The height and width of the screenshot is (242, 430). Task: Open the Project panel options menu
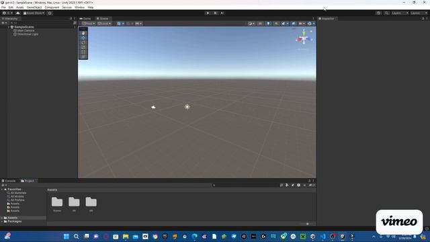314,181
